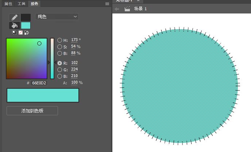The image size is (251, 152).
Task: Select the R red radio button
Action: click(59, 63)
